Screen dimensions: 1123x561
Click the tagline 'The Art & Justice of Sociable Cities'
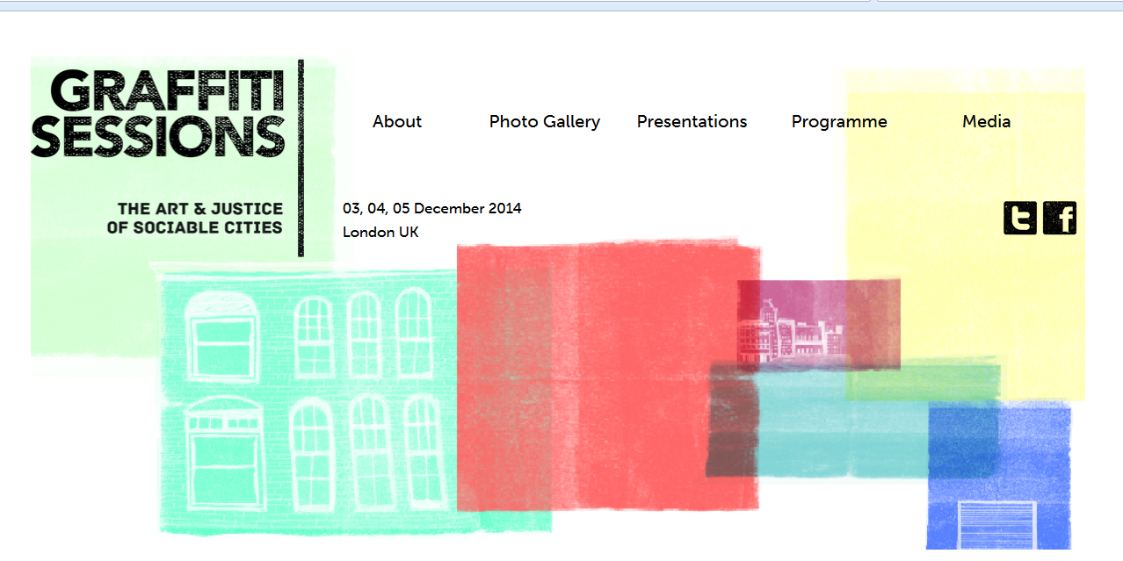click(x=195, y=218)
